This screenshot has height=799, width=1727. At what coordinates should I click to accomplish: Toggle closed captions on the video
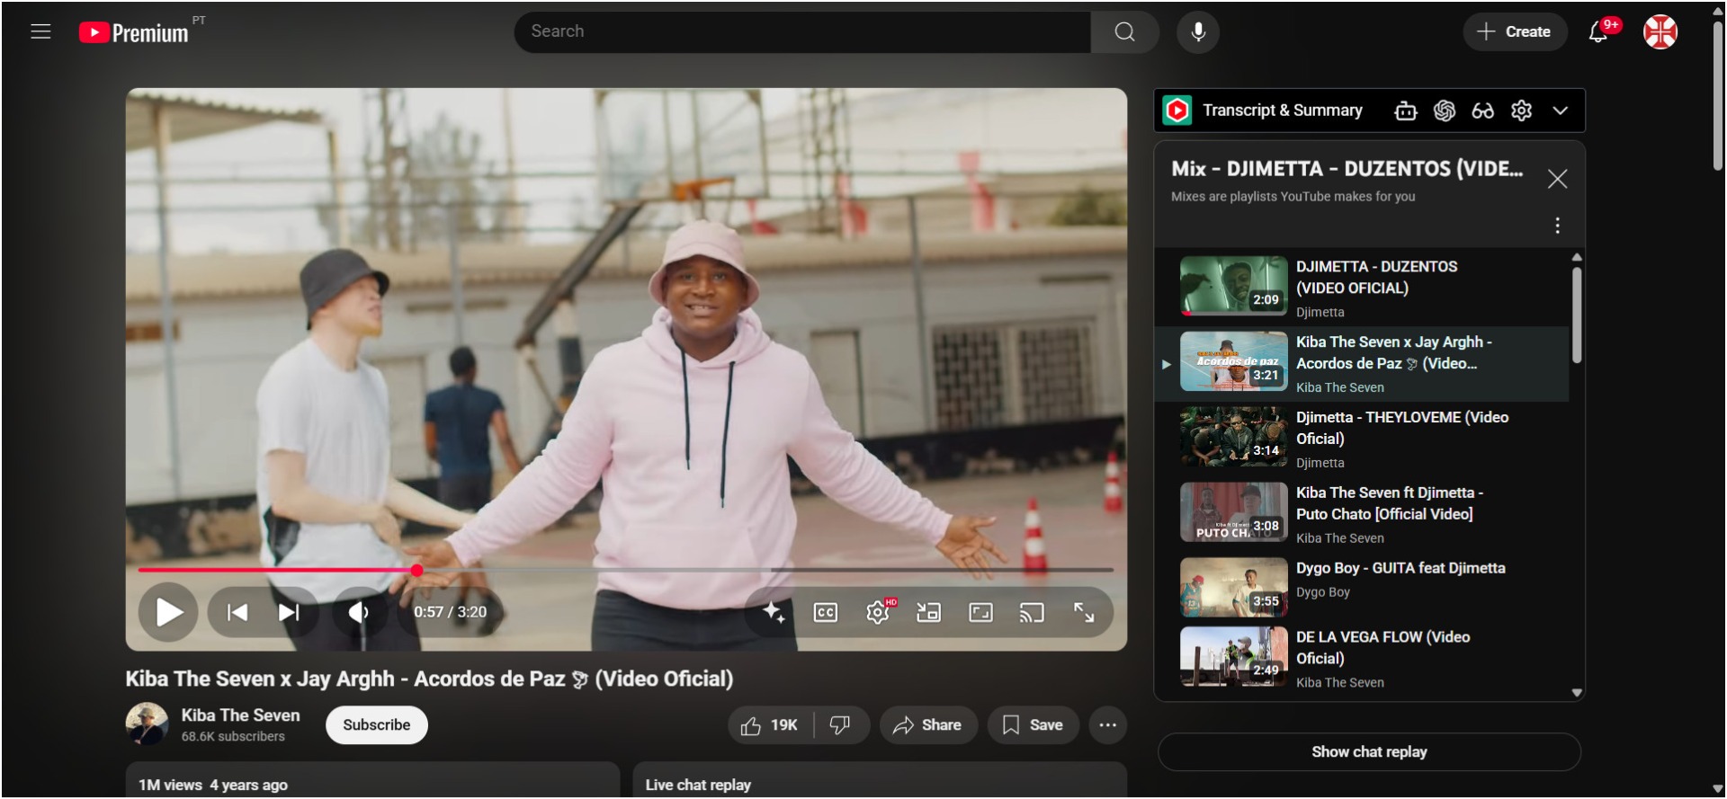(x=825, y=613)
